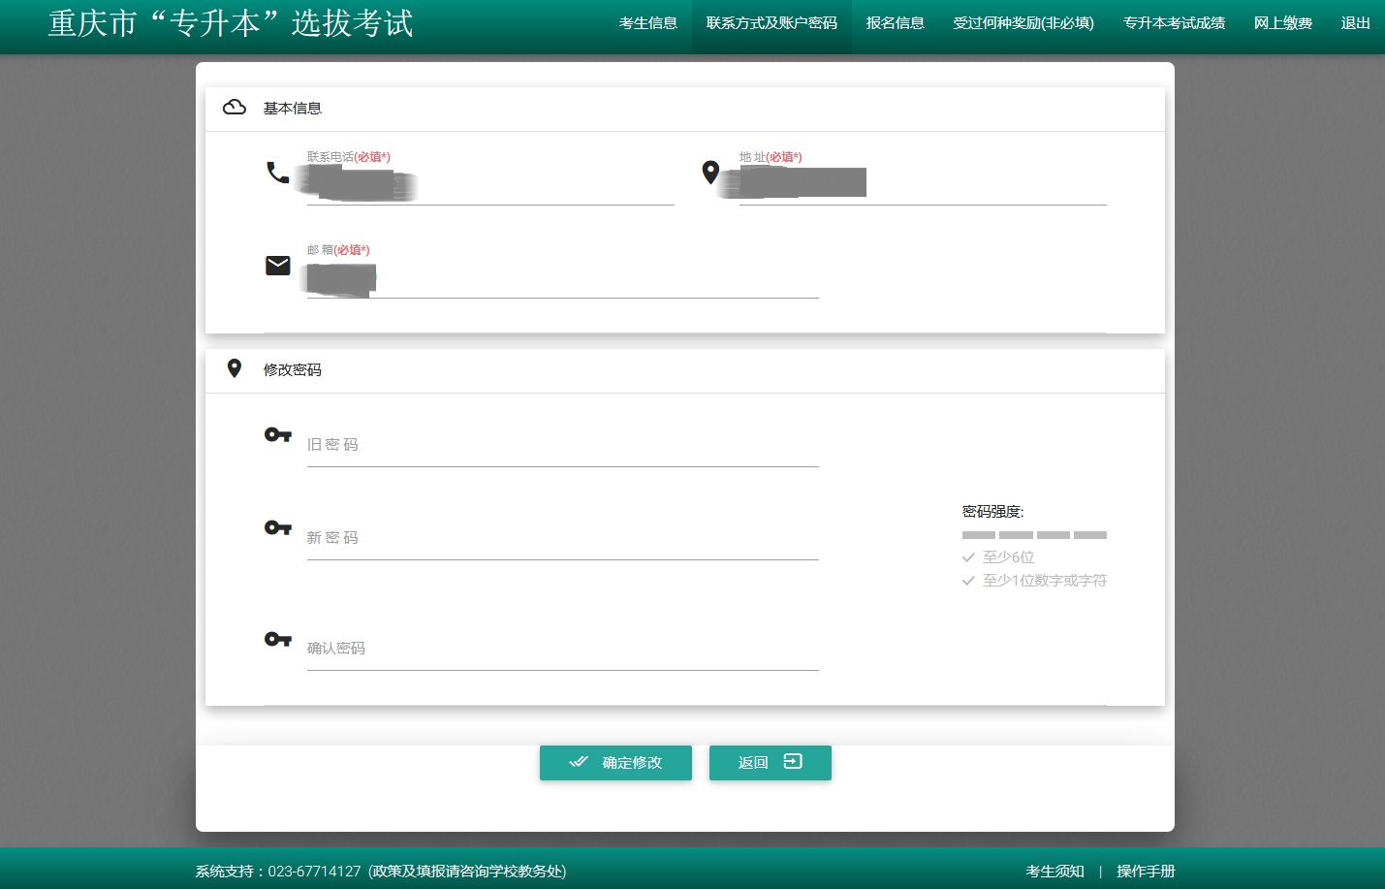Click the key icon beside 新密码
The height and width of the screenshot is (889, 1385).
[277, 527]
